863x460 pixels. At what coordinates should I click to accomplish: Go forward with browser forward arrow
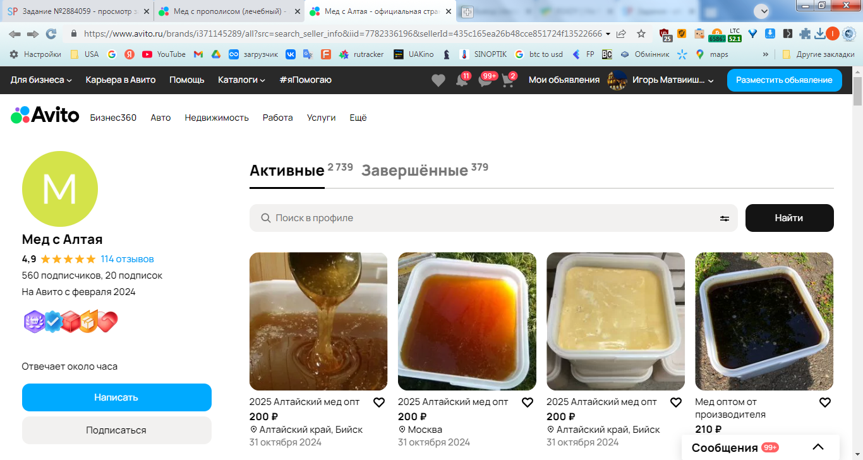click(33, 33)
